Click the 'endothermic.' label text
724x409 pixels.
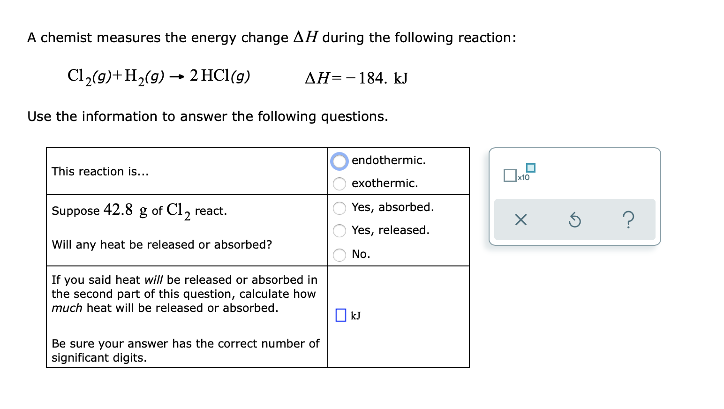click(x=389, y=160)
